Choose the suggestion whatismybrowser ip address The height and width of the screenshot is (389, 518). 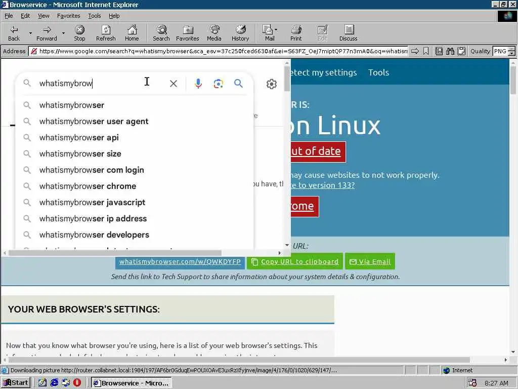134,219
